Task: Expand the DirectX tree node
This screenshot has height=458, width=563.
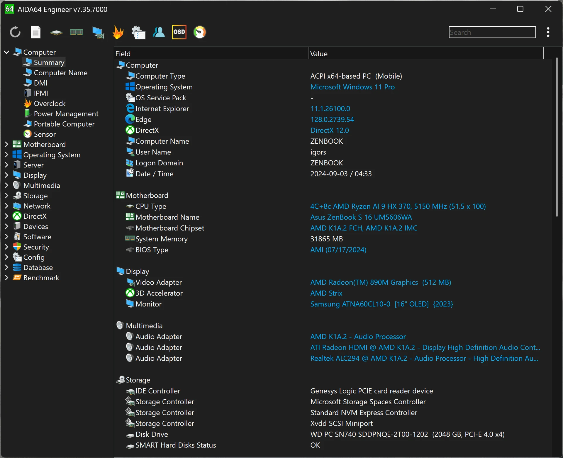Action: (x=6, y=216)
